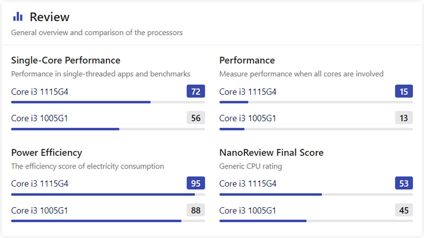Click the score badge showing 56
The image size is (424, 238).
(x=196, y=118)
